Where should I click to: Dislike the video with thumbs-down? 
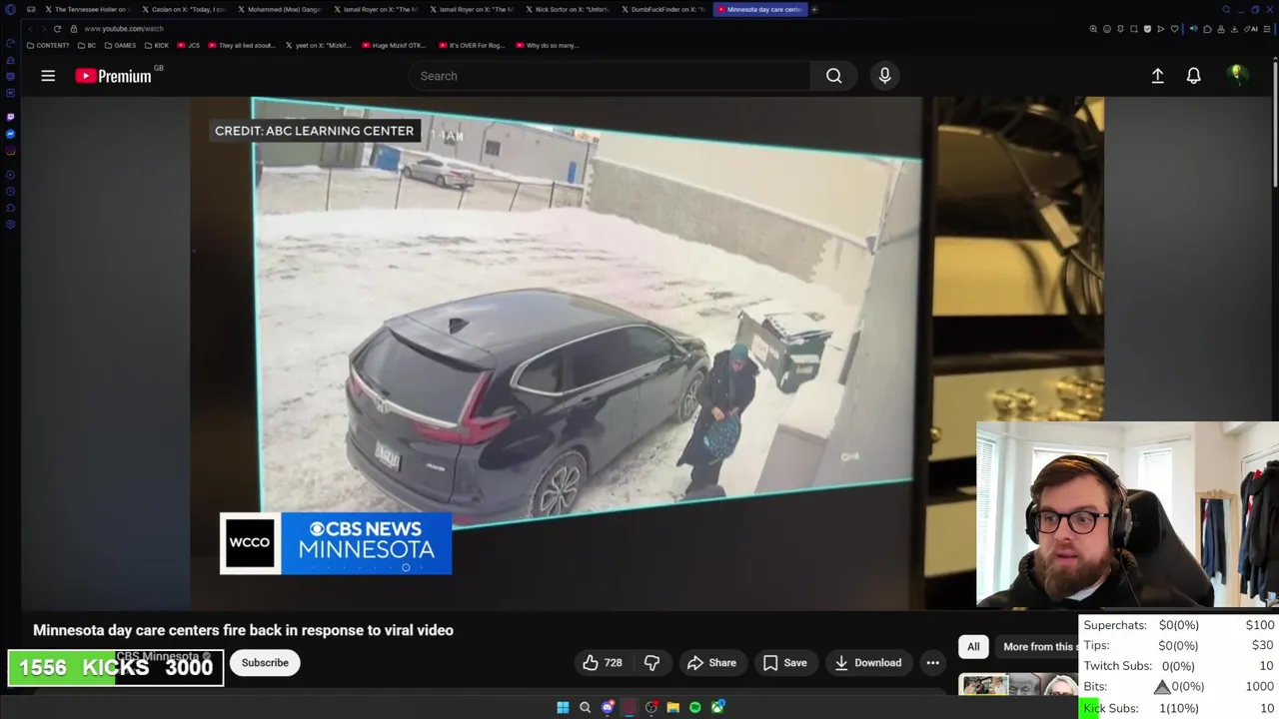651,662
